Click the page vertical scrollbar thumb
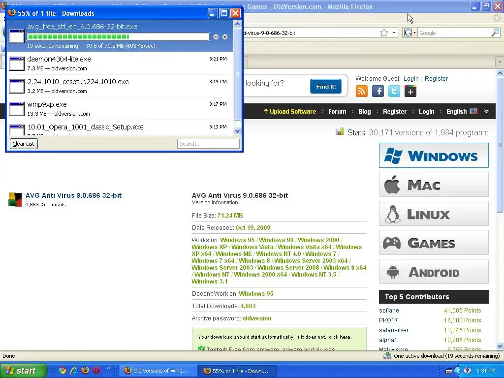Viewport: 504px width, 378px height. click(x=500, y=145)
